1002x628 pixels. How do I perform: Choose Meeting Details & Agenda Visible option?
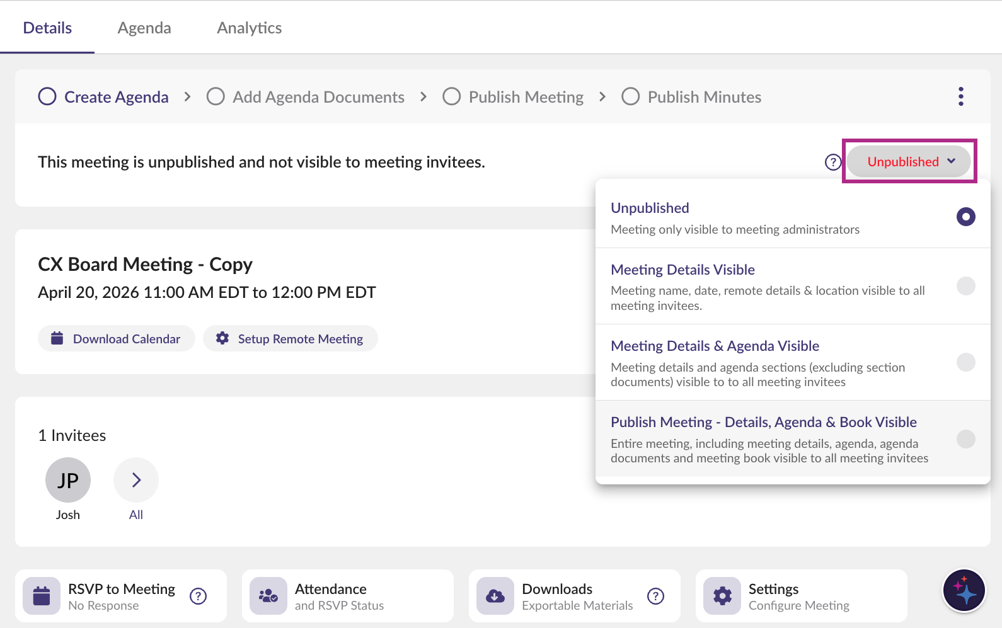coord(965,362)
